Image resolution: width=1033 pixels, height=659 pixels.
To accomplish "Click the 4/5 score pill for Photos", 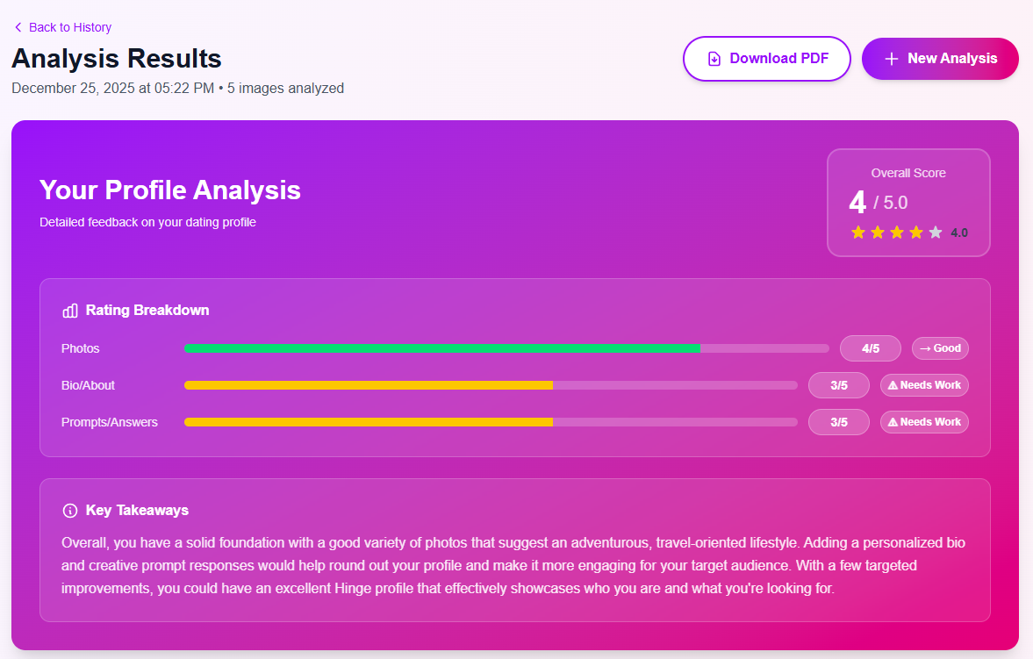I will point(870,347).
